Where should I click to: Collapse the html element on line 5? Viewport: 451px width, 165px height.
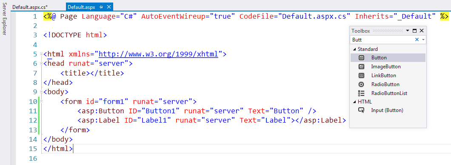pos(42,54)
